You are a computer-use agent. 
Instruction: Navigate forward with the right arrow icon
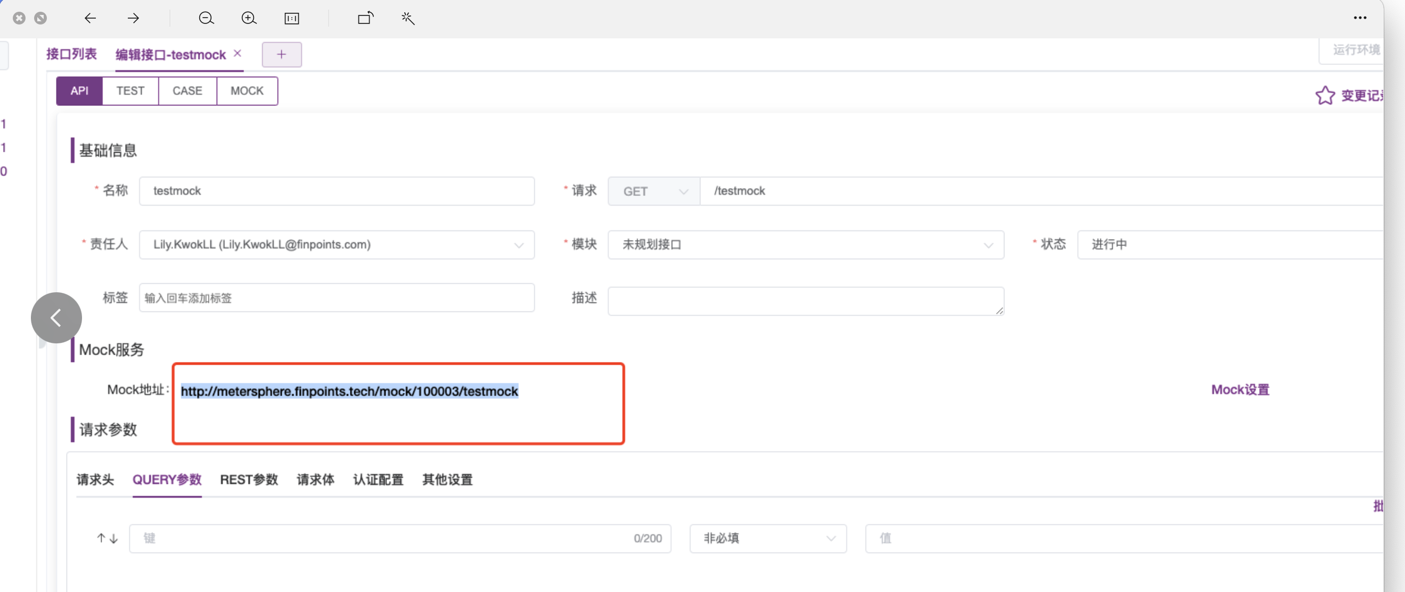tap(133, 18)
